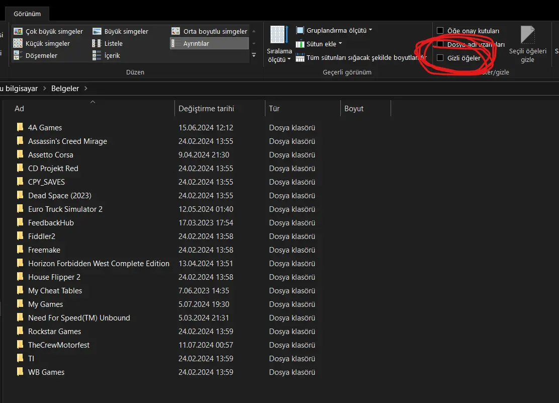This screenshot has height=403, width=559.
Task: Click Dosya klasörü type in WB Games row
Action: click(x=292, y=372)
